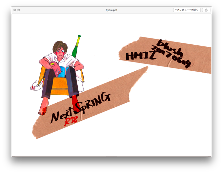Image resolution: width=223 pixels, height=173 pixels.
Task: Click the boy's bare foot
Action: coord(43,107)
